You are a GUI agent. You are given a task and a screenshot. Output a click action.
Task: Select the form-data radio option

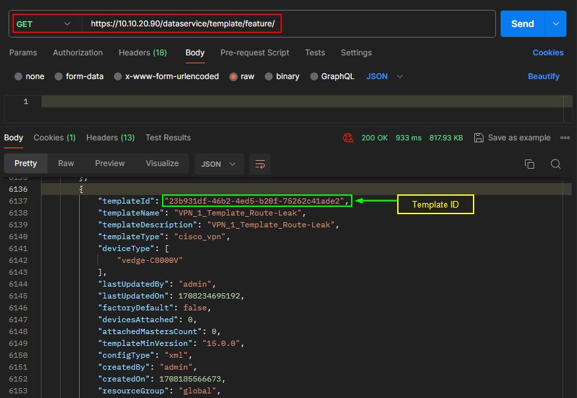[x=59, y=76]
